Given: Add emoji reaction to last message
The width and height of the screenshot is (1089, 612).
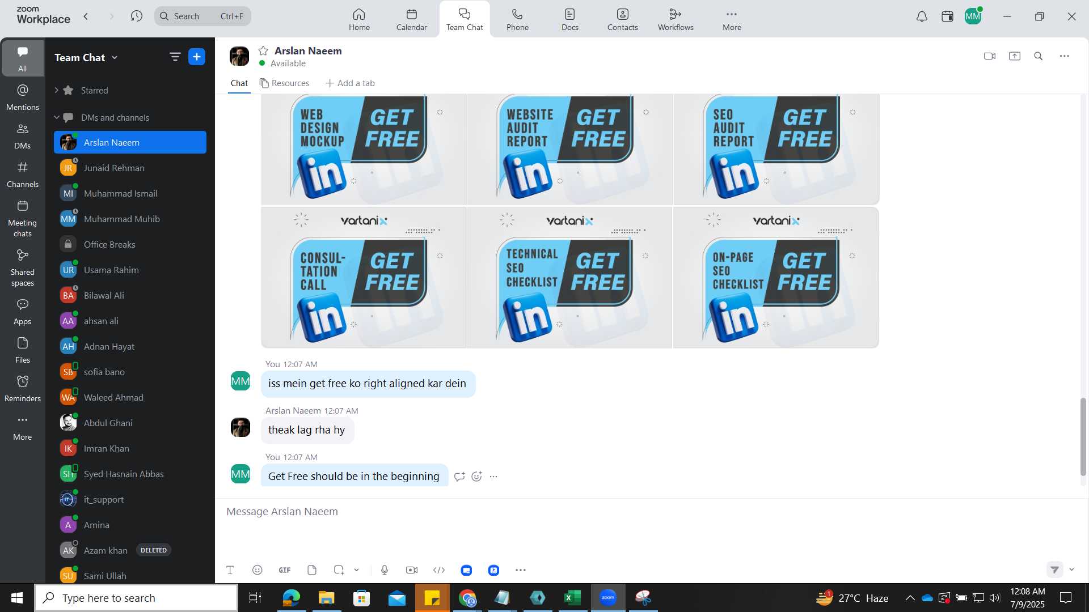Looking at the screenshot, I should coord(476,477).
